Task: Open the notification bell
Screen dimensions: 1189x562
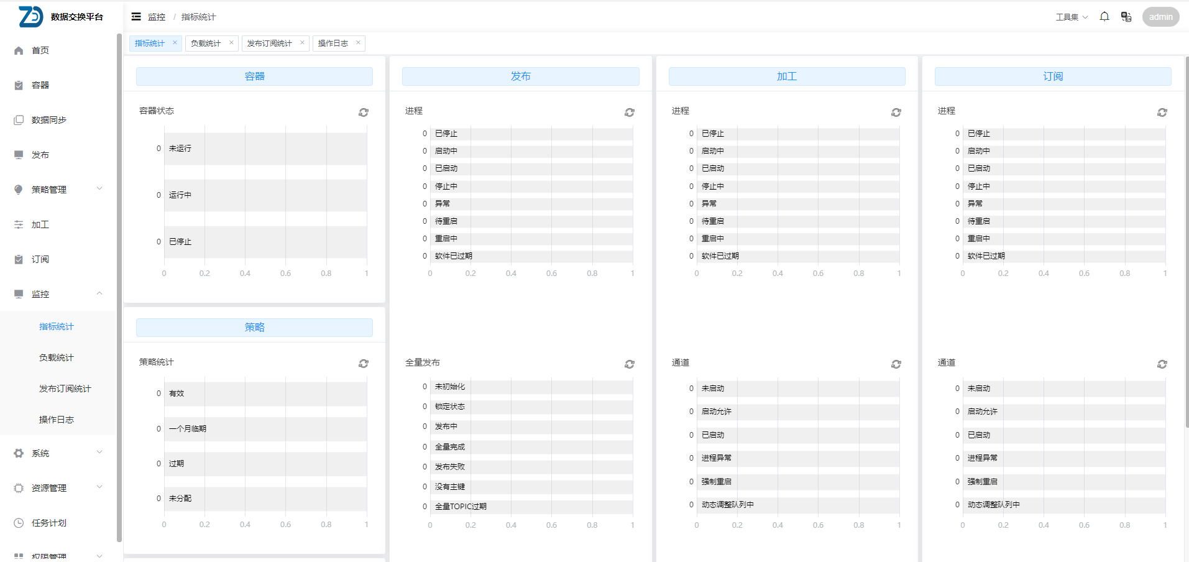Action: pos(1104,17)
